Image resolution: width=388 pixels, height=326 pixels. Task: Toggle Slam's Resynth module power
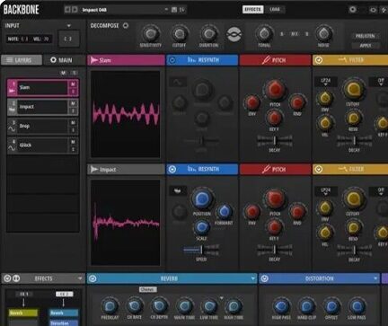(x=172, y=60)
